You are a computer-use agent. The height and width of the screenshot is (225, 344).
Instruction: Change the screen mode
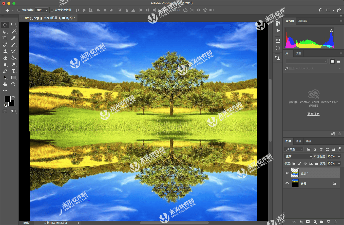pos(13,111)
